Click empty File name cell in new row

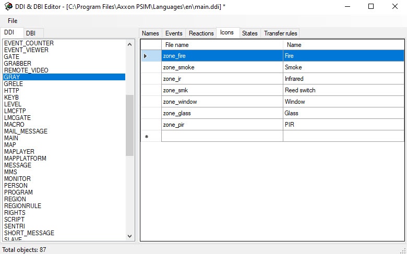pos(222,136)
